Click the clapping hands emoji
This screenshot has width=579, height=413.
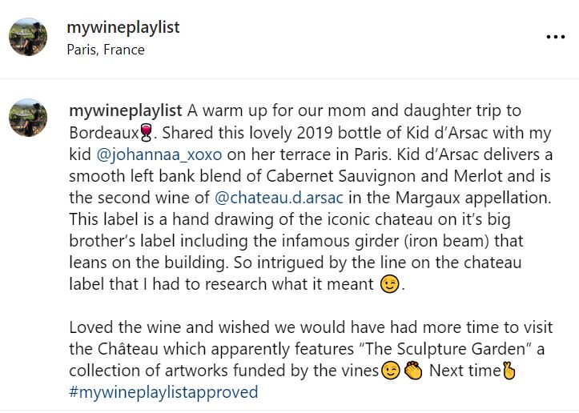click(413, 371)
